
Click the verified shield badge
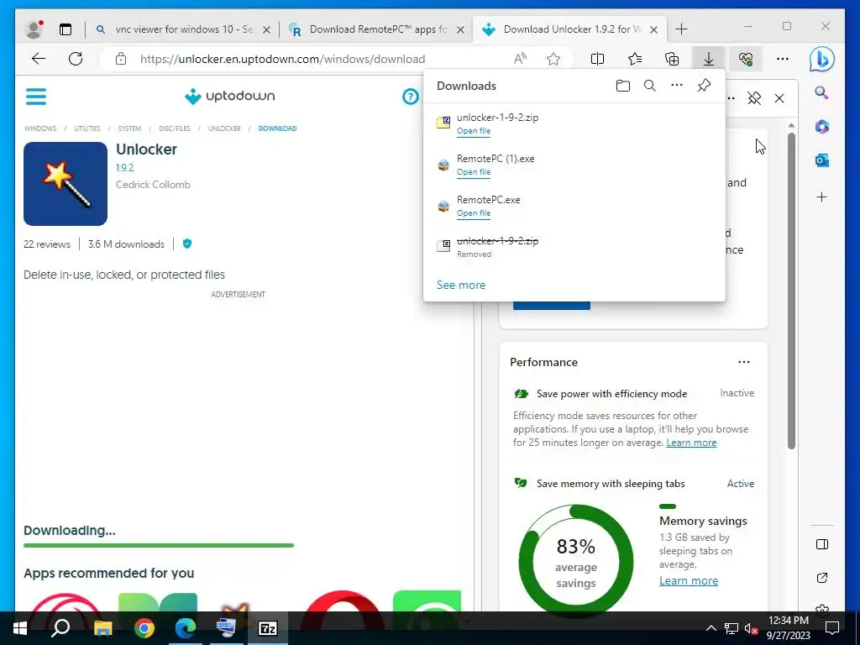click(x=187, y=244)
